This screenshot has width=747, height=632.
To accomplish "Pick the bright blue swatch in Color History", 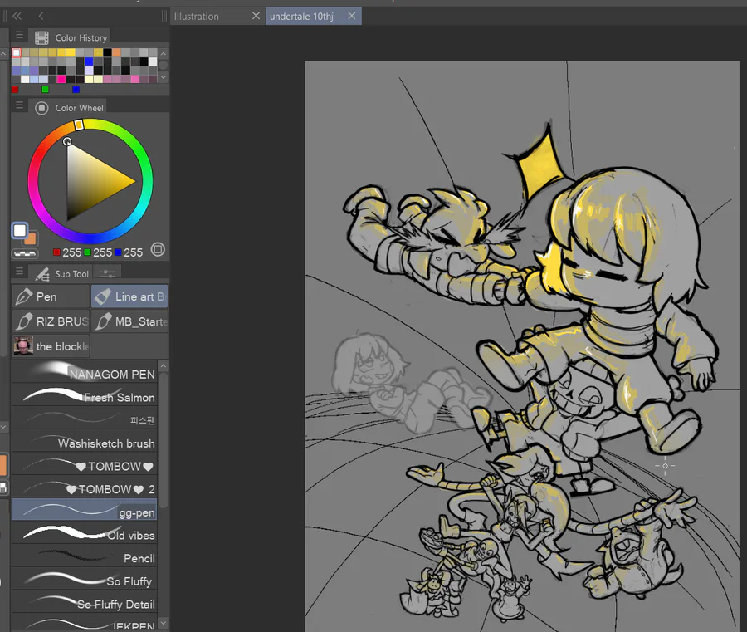I will [x=89, y=61].
